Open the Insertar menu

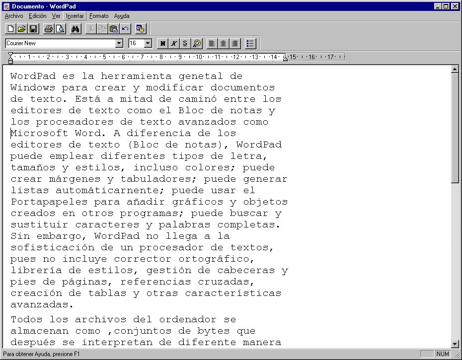(75, 16)
